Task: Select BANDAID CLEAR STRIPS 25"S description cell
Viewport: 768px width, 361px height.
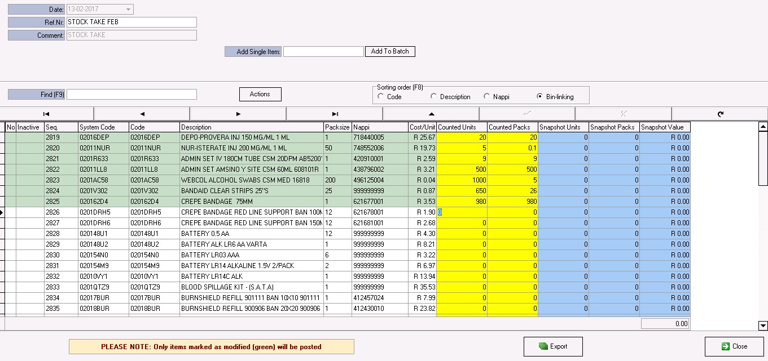Action: point(252,191)
